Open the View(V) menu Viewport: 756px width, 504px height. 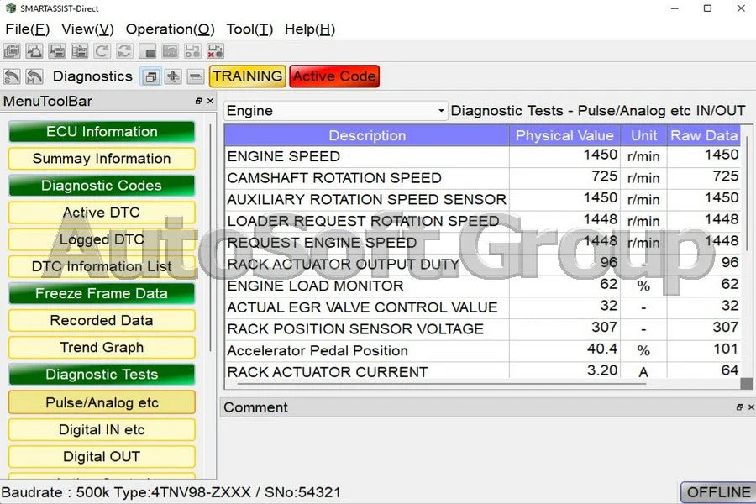tap(87, 29)
